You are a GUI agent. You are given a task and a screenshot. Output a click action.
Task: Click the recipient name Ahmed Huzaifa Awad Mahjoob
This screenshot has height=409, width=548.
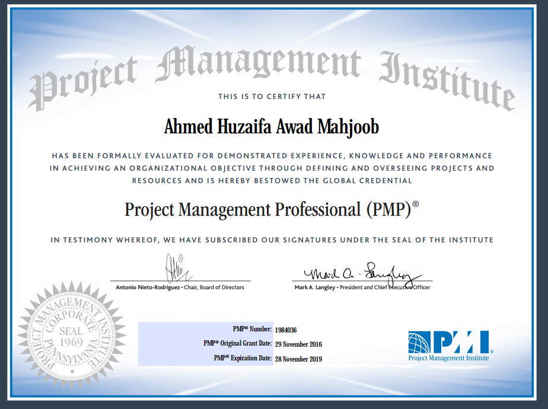(272, 127)
